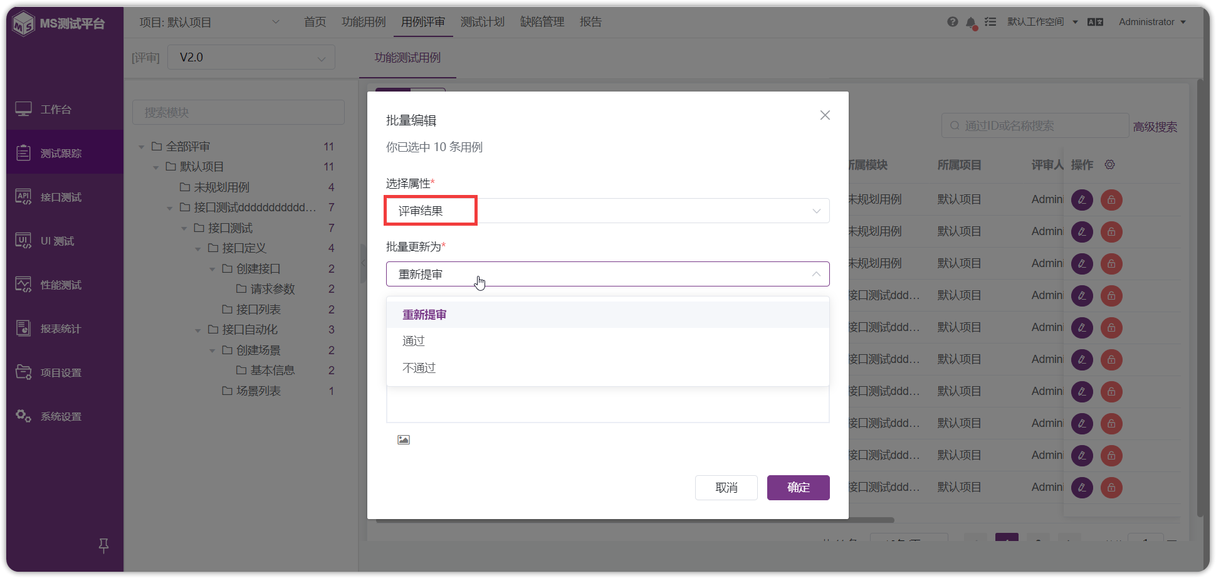Insert image via the picture icon
This screenshot has height=578, width=1216.
pos(404,439)
